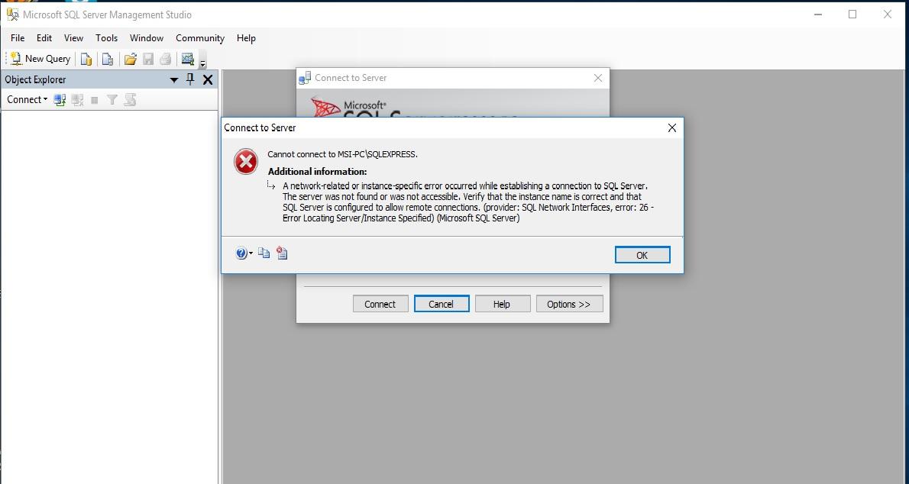
Task: Open the File menu
Action: [18, 38]
